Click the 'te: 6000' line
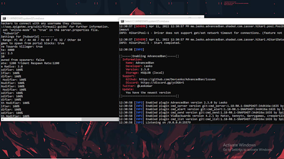Viewport: 284px width, 159px height. pyautogui.click(x=8, y=50)
